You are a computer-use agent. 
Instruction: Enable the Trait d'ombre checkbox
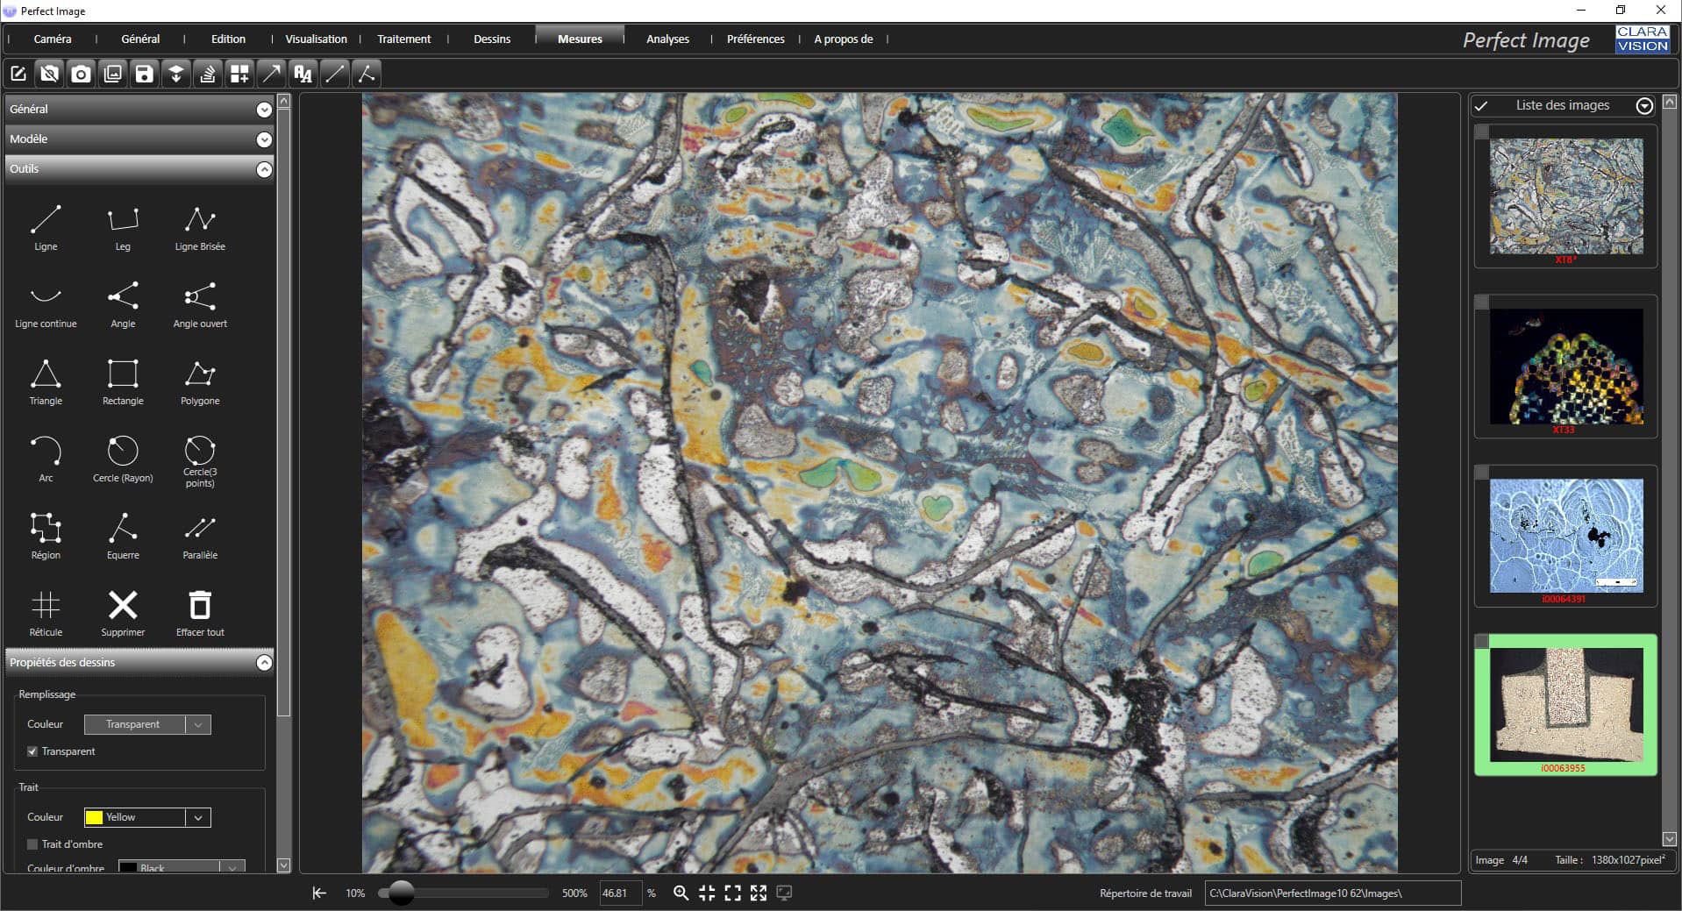click(x=32, y=844)
